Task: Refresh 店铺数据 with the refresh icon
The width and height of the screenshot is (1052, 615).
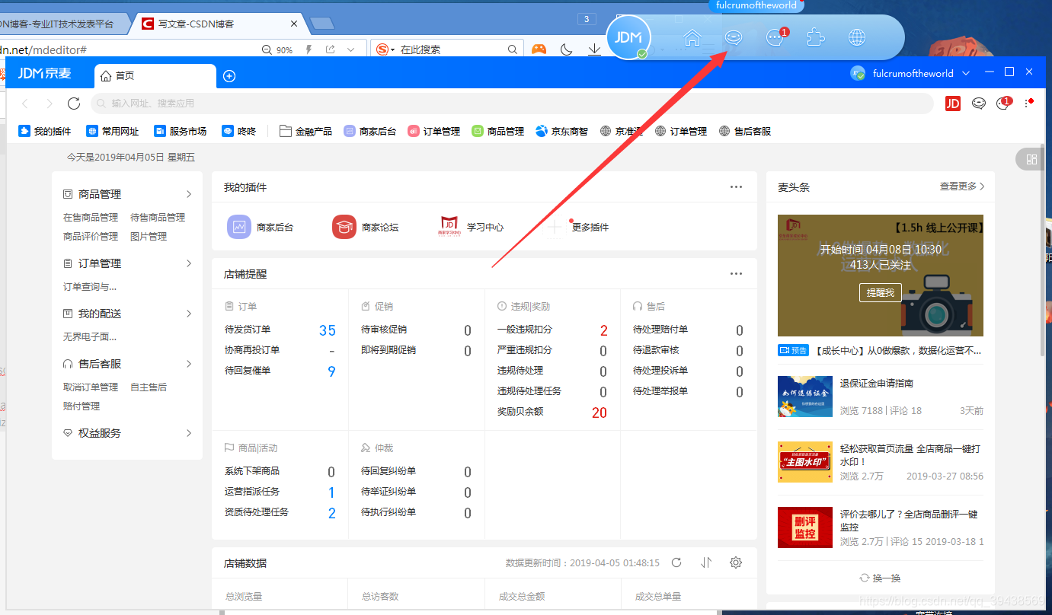Action: pos(676,562)
